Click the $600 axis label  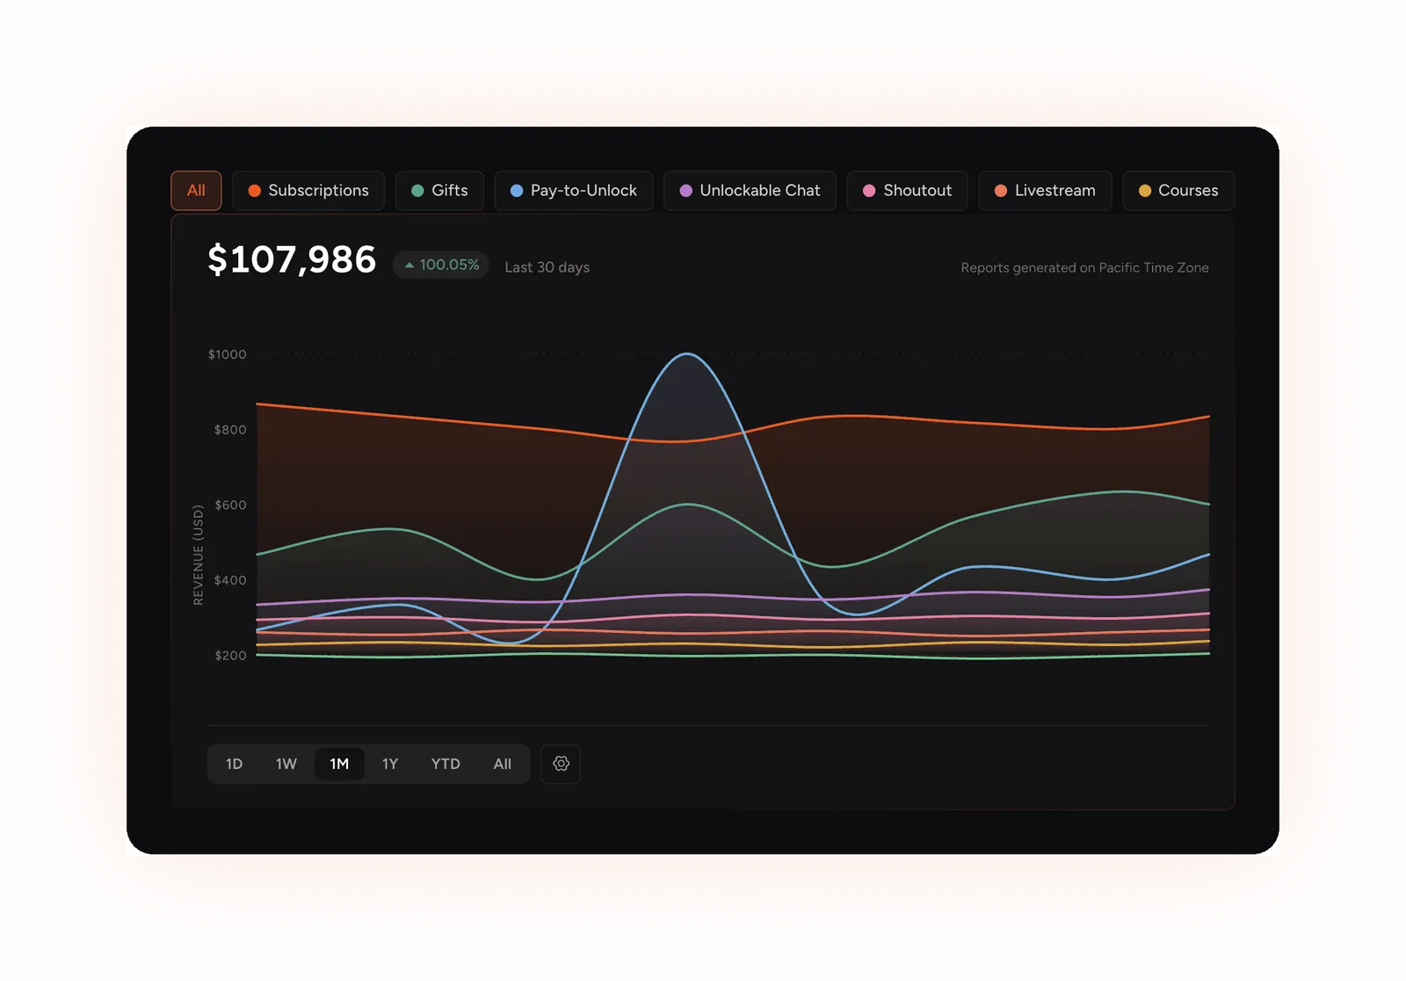(230, 505)
